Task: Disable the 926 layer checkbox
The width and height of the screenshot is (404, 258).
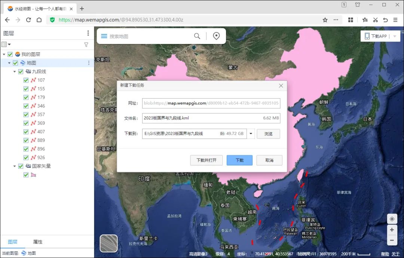Action: 25,157
